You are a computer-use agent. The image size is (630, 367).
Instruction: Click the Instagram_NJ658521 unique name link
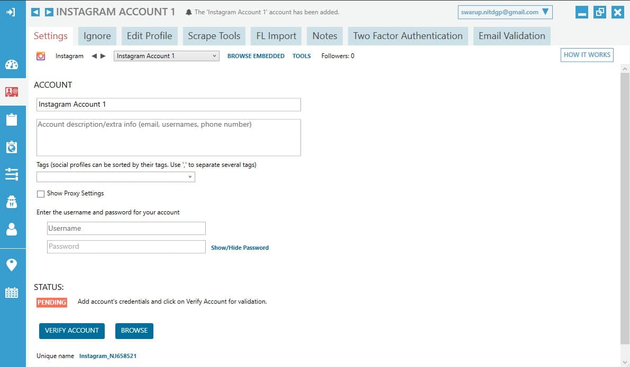(108, 356)
